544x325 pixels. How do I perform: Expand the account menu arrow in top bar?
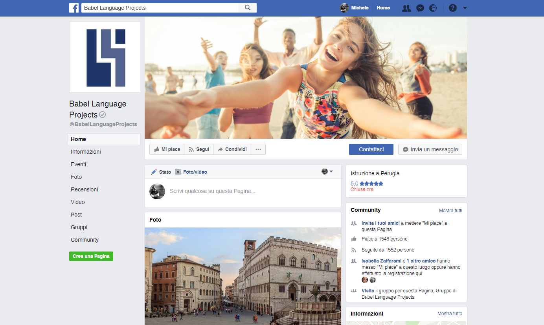pyautogui.click(x=465, y=8)
